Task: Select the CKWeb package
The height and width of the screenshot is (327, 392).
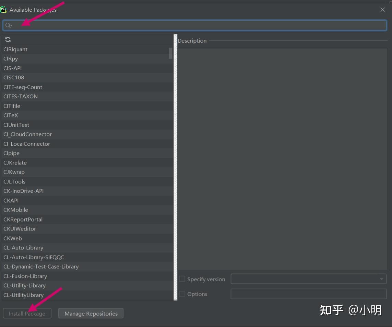Action: point(87,238)
